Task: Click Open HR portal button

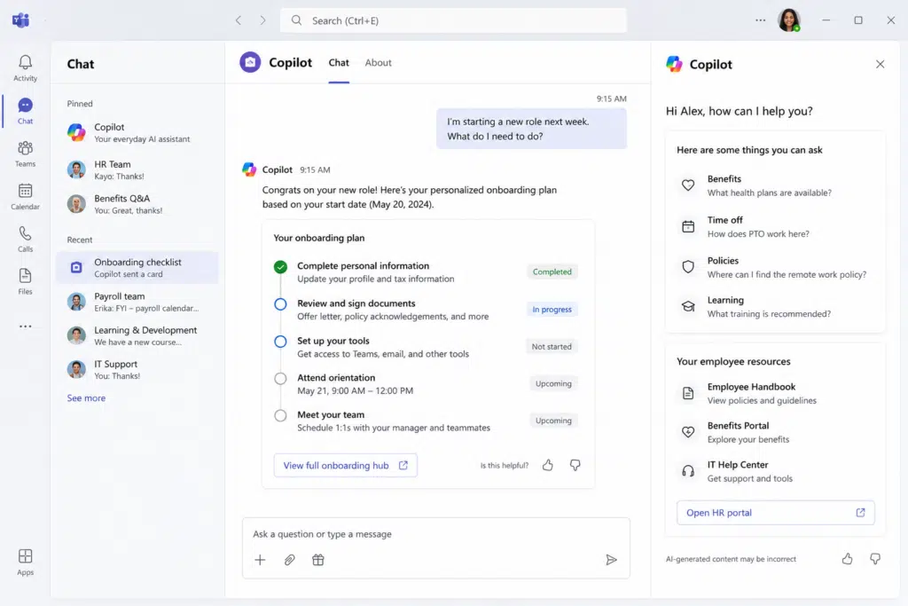Action: coord(775,512)
